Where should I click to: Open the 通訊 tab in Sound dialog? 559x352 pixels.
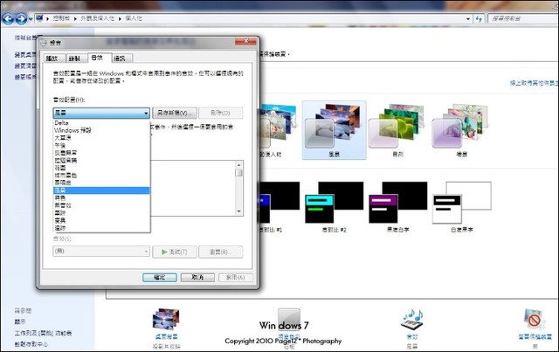point(122,59)
